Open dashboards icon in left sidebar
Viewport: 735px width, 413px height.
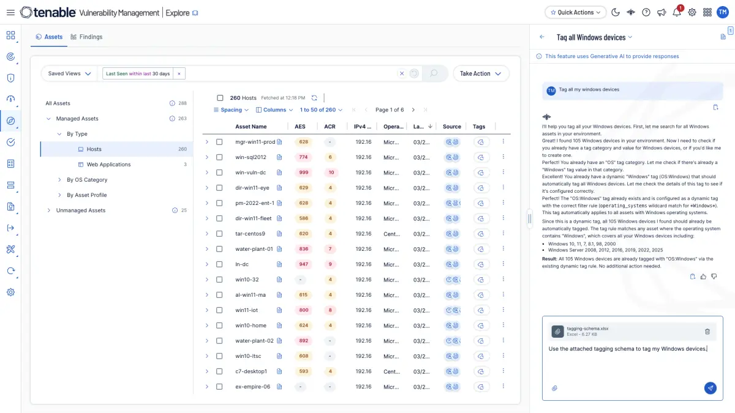pos(10,35)
